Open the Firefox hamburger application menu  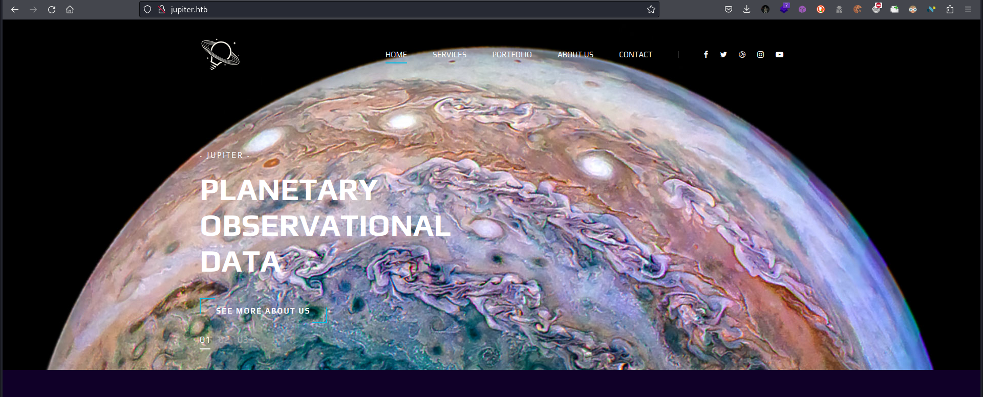(x=968, y=9)
